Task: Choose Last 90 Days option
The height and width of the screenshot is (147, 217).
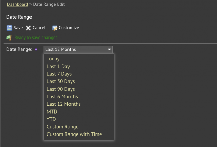Action: click(61, 89)
